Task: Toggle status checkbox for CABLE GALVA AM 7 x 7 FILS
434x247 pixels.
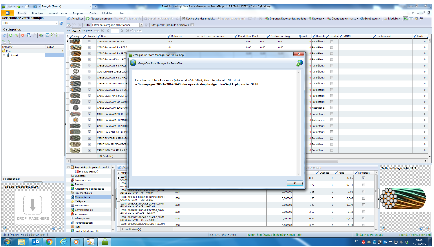Action: (x=89, y=47)
